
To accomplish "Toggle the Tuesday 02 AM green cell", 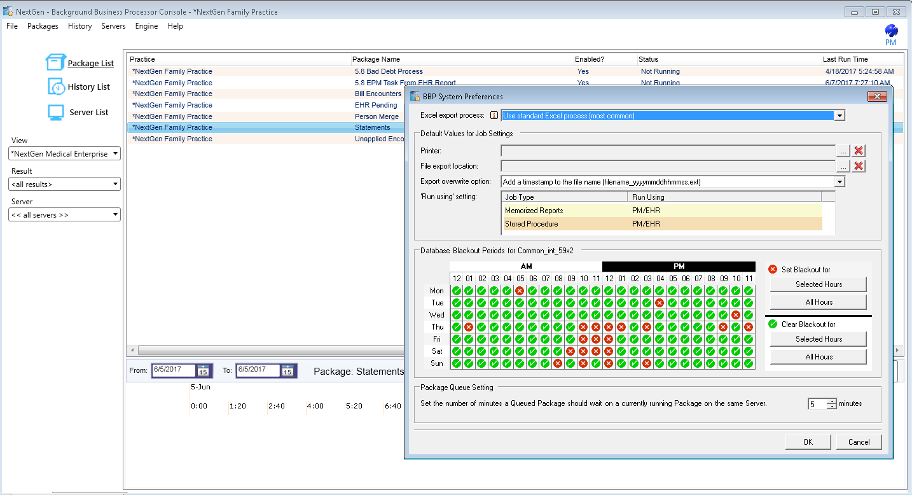I will 481,303.
